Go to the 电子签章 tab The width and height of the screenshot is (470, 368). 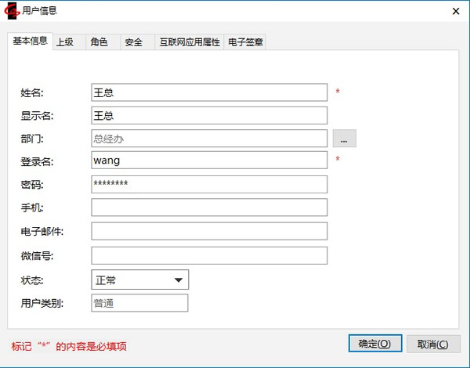pos(245,42)
